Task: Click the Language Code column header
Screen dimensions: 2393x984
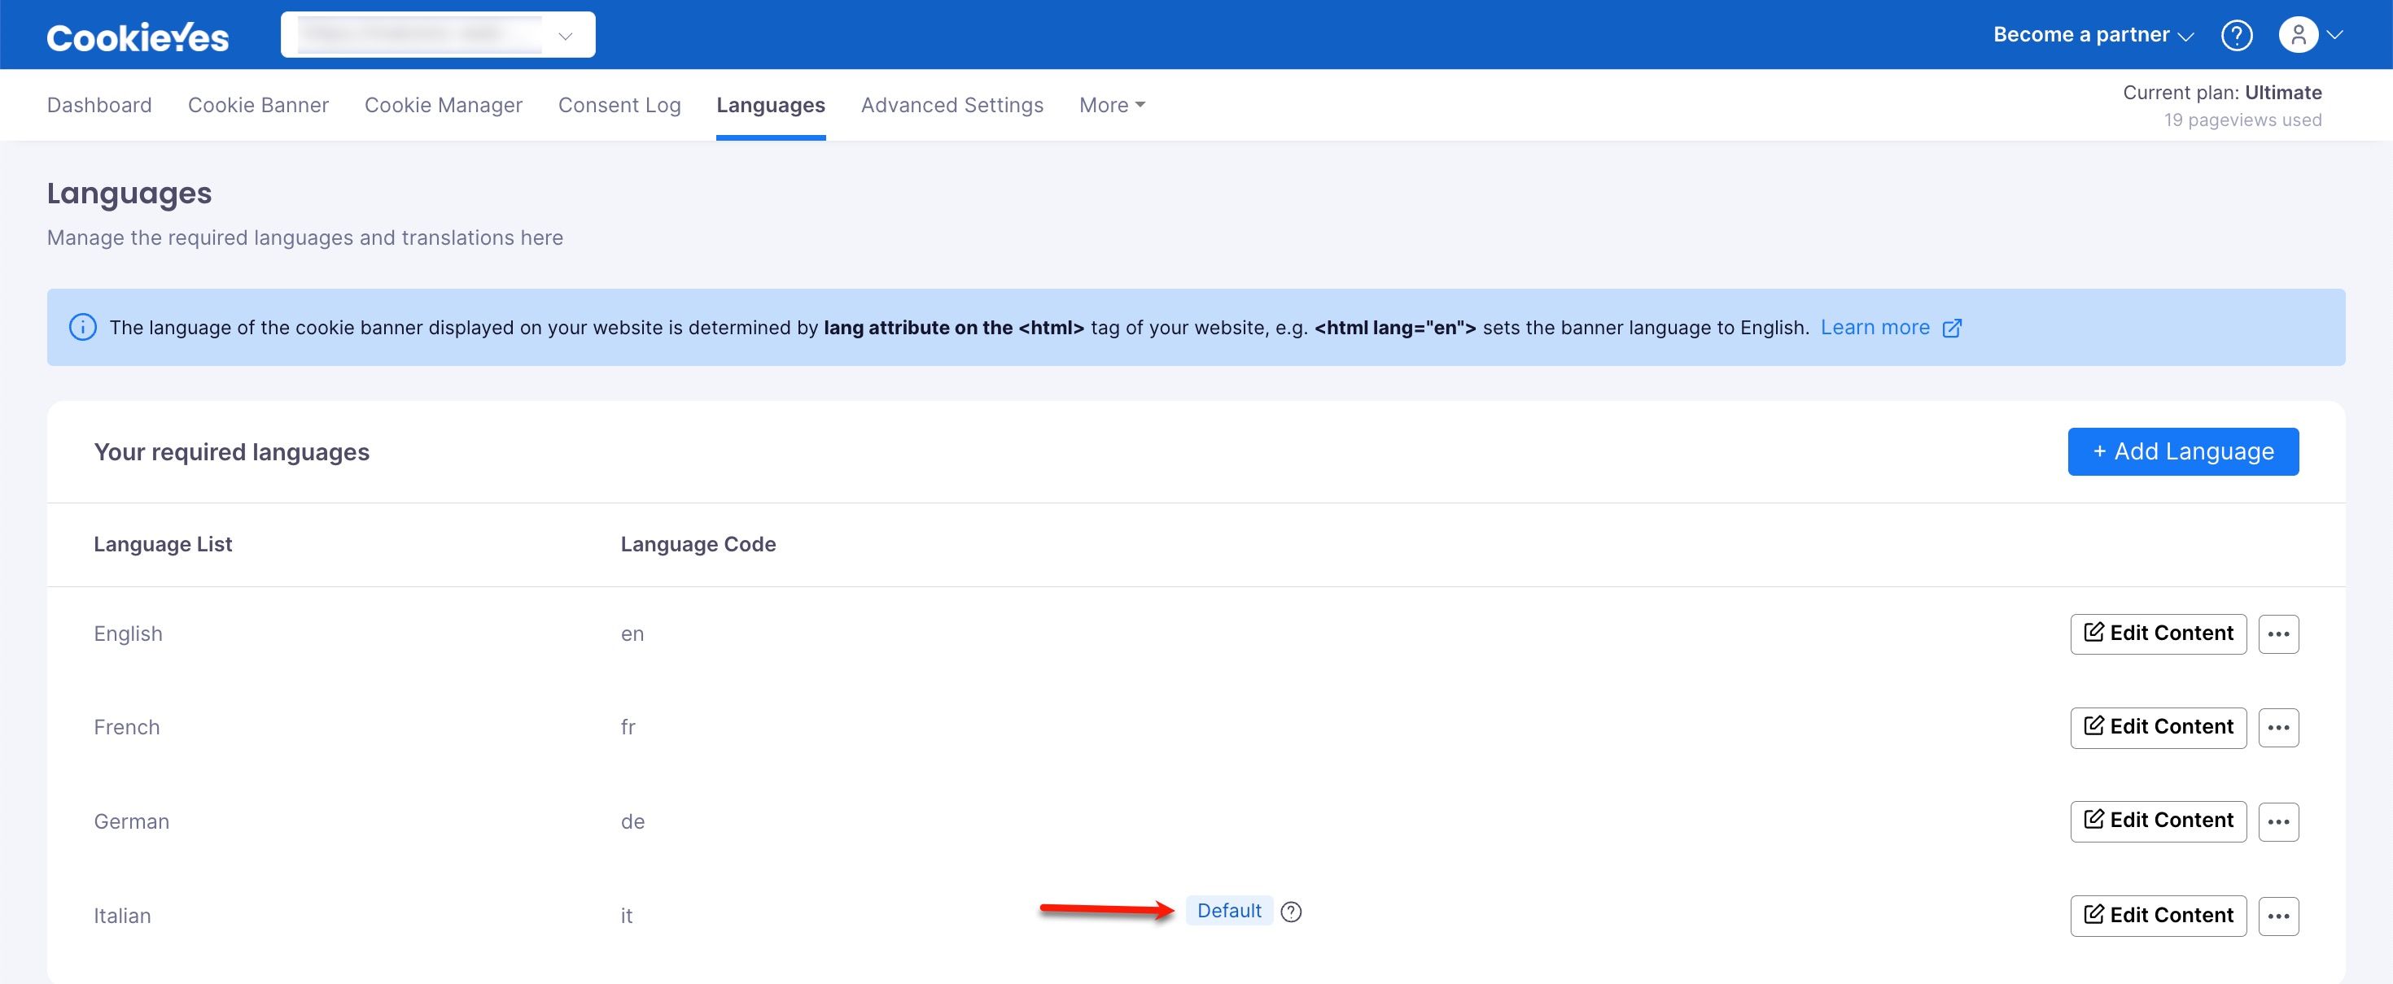Action: [698, 544]
